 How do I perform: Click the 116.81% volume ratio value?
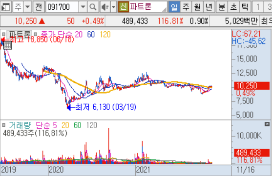point(170,21)
